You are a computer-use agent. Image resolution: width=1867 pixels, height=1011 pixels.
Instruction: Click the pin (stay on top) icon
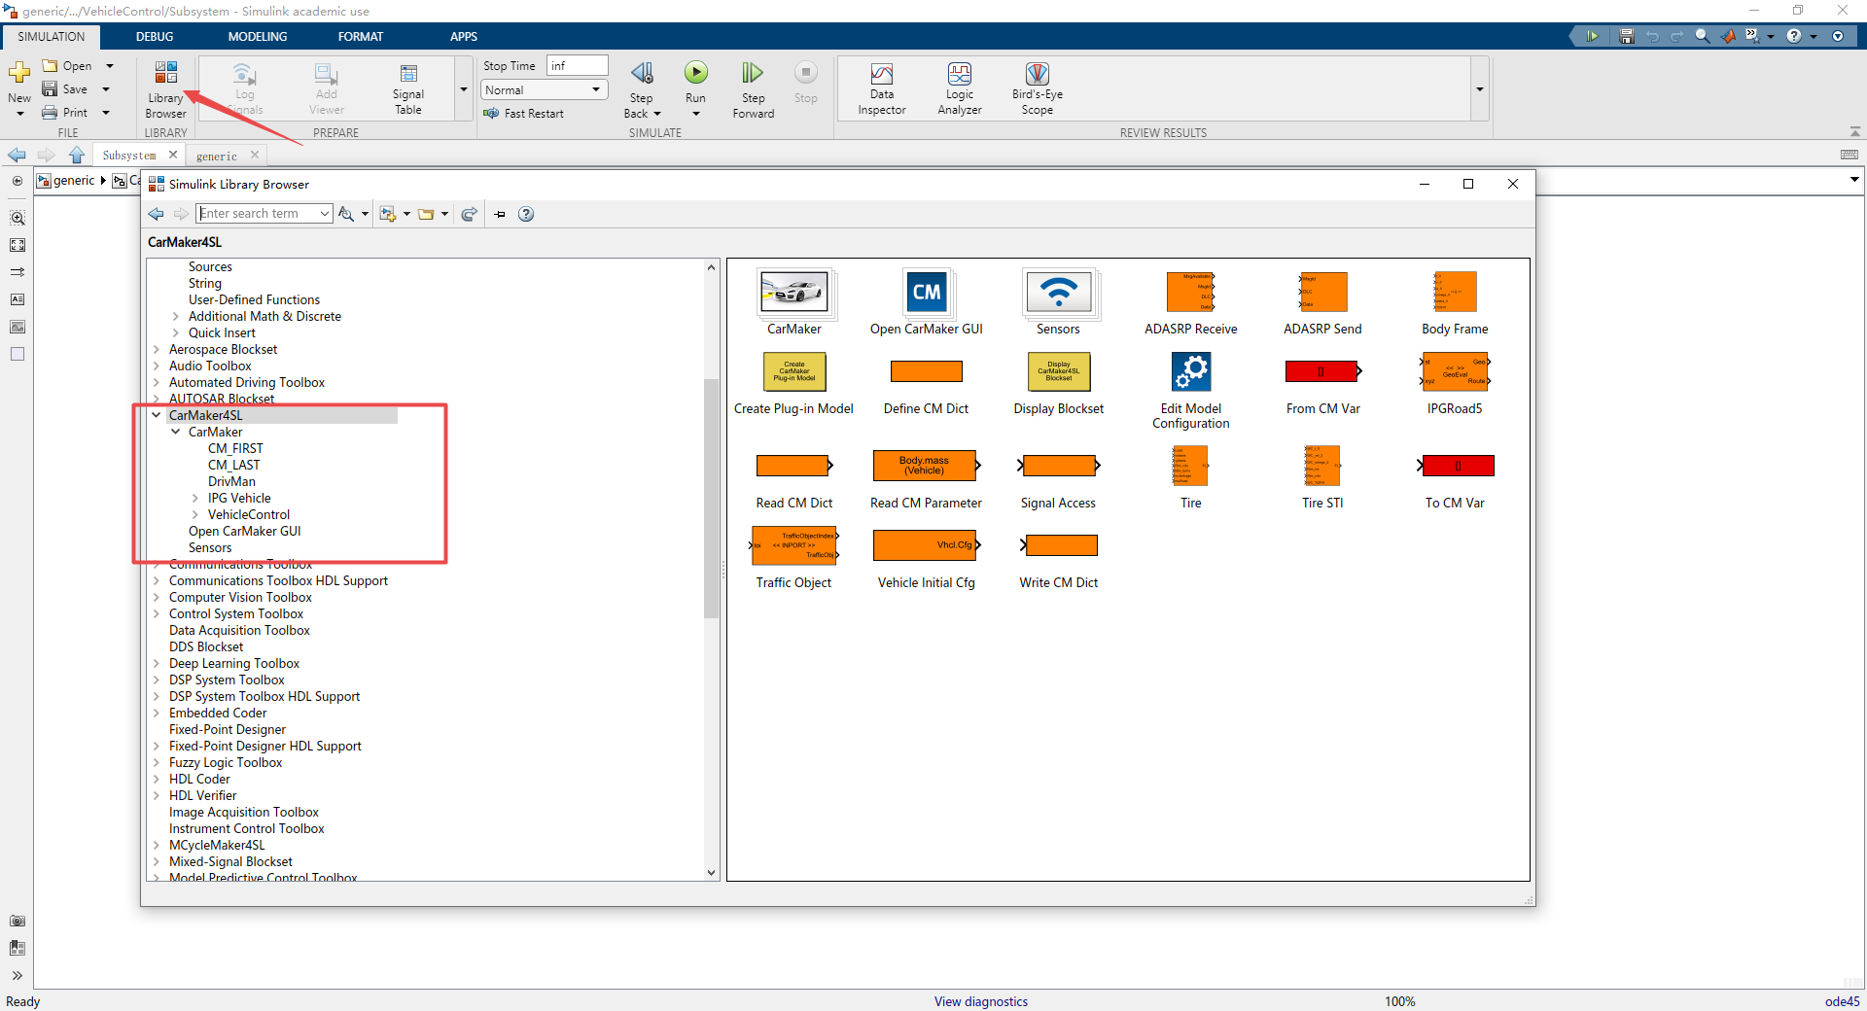(500, 214)
